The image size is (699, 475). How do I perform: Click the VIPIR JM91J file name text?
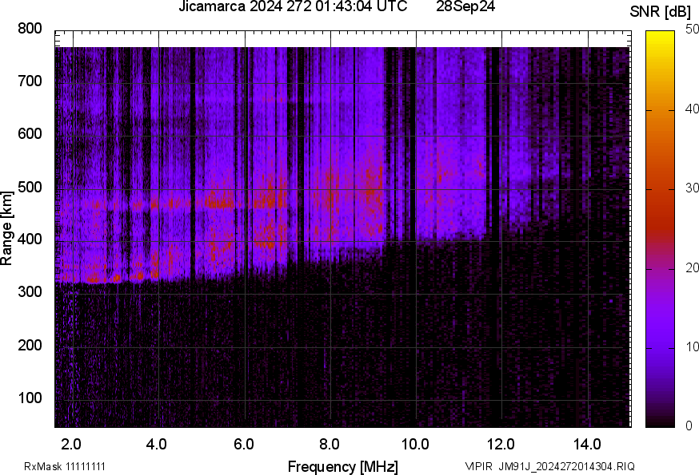(550, 466)
